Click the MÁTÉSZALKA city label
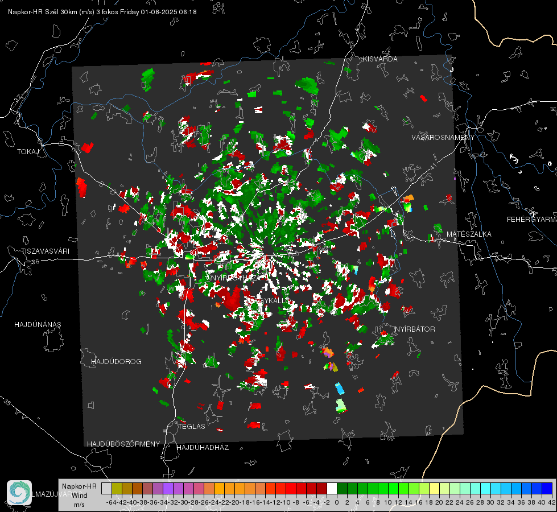 pos(469,234)
